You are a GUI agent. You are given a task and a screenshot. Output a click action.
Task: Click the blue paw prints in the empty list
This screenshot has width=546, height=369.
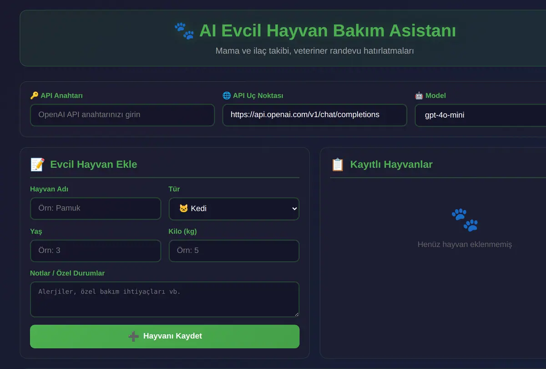point(465,220)
